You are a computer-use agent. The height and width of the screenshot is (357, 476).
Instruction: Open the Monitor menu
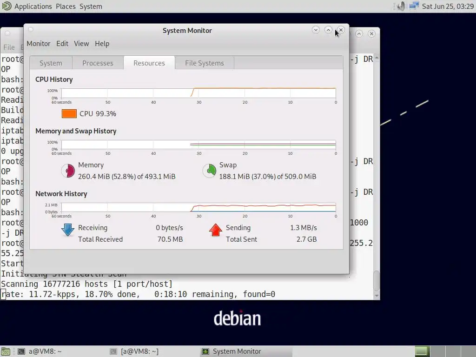(39, 44)
